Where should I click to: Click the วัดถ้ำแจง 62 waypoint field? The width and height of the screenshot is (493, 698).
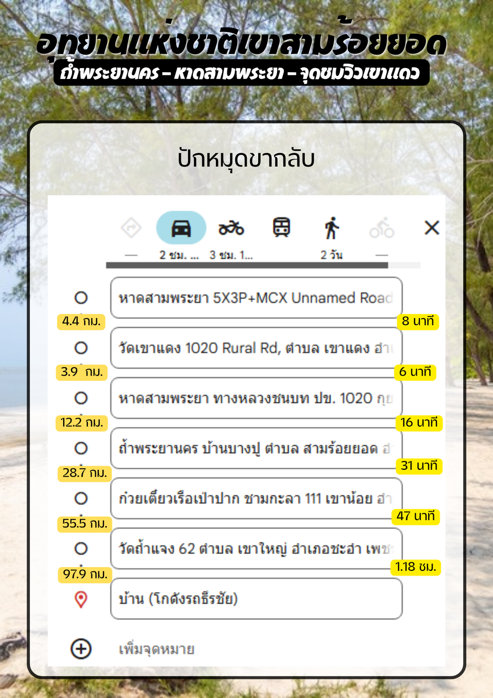tap(256, 548)
